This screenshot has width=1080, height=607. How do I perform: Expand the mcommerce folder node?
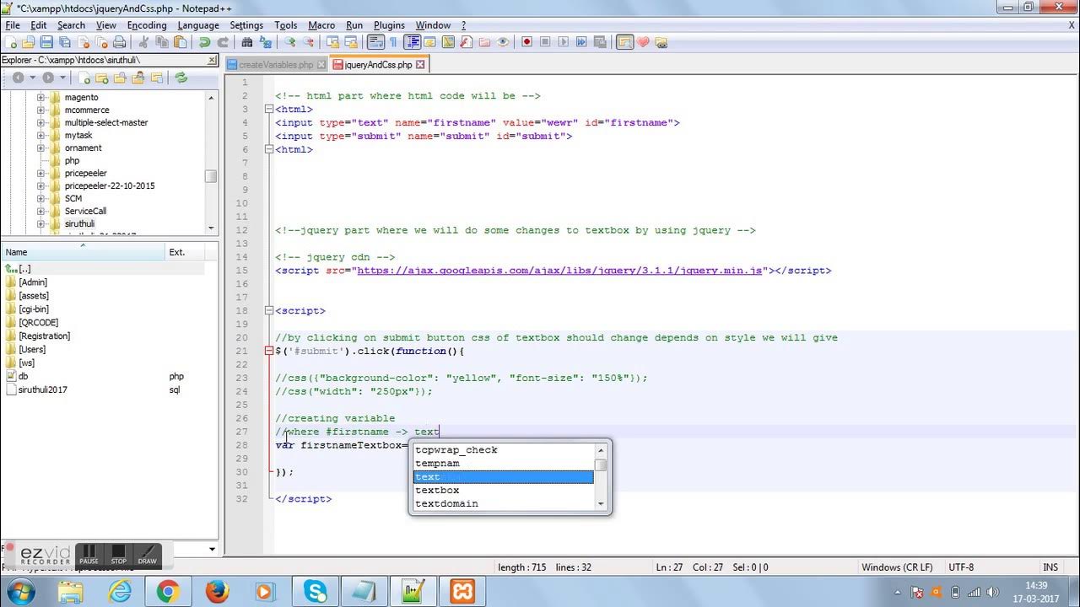pyautogui.click(x=40, y=110)
